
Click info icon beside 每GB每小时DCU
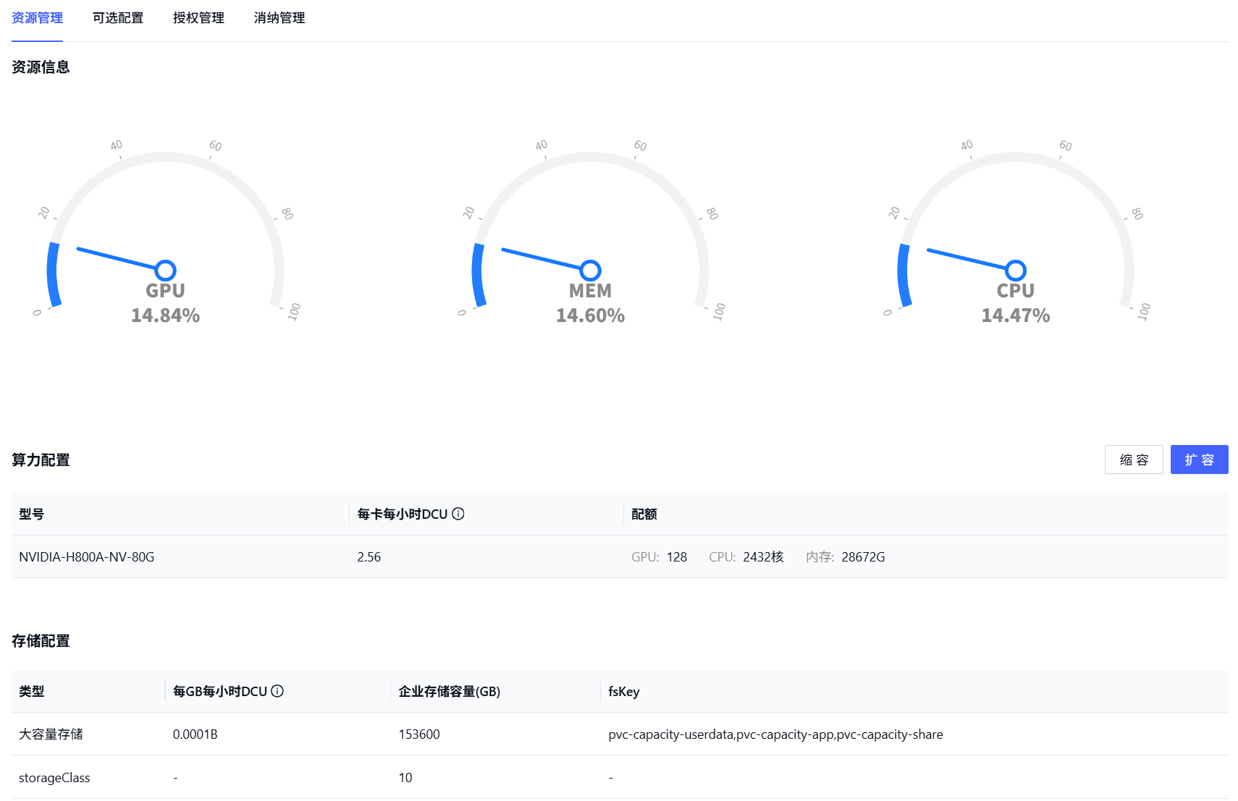click(x=277, y=691)
